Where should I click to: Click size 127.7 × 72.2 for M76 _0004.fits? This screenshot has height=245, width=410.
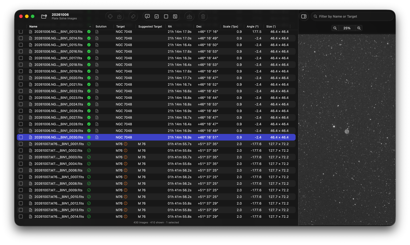point(279,164)
